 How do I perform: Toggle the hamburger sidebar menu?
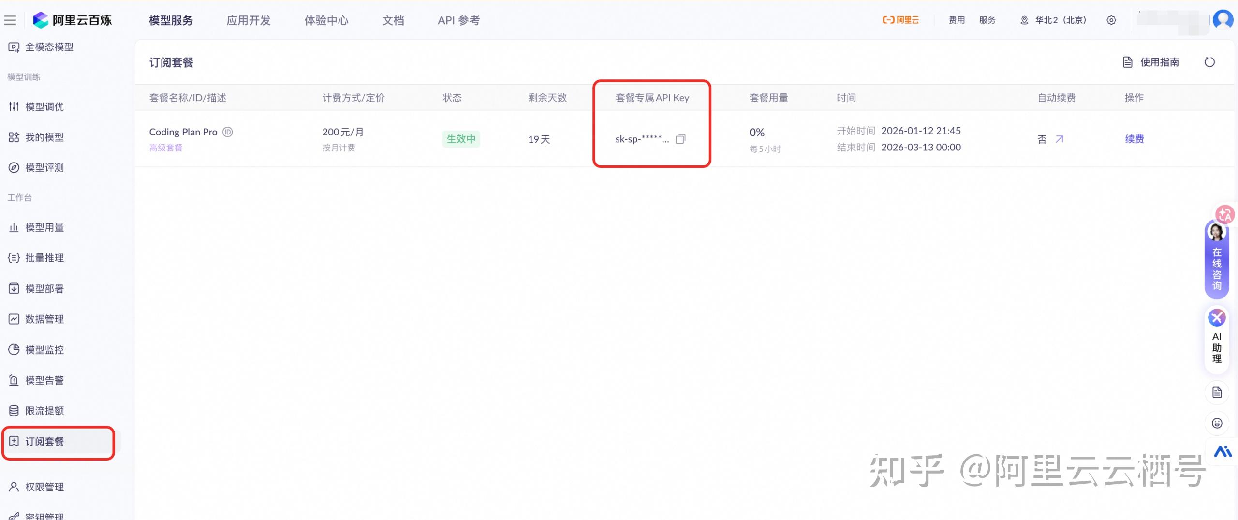click(10, 20)
